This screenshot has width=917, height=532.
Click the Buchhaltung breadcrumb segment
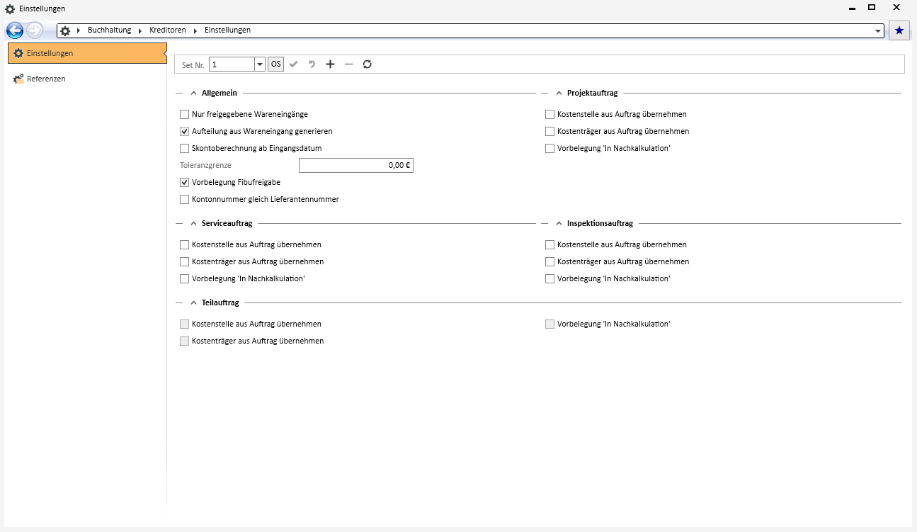109,30
